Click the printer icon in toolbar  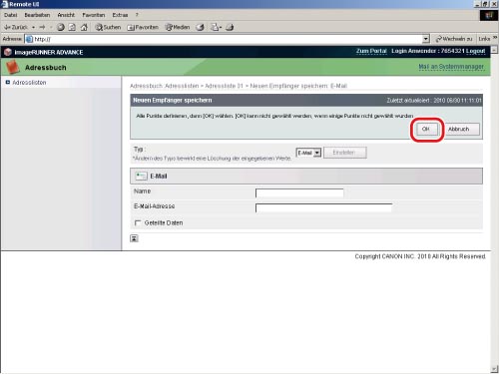point(230,27)
